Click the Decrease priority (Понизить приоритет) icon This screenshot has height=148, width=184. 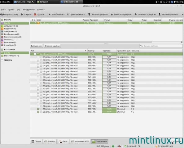pos(136,14)
